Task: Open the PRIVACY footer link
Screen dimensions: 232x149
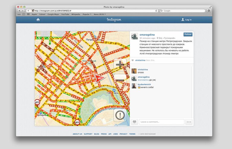Action: tap(123, 134)
